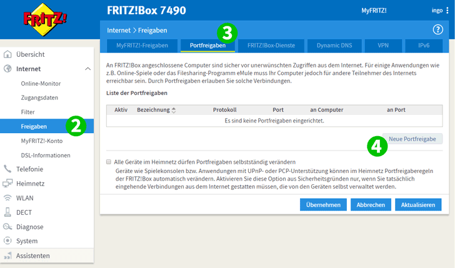Open the Dynamic DNS tab

coord(334,46)
